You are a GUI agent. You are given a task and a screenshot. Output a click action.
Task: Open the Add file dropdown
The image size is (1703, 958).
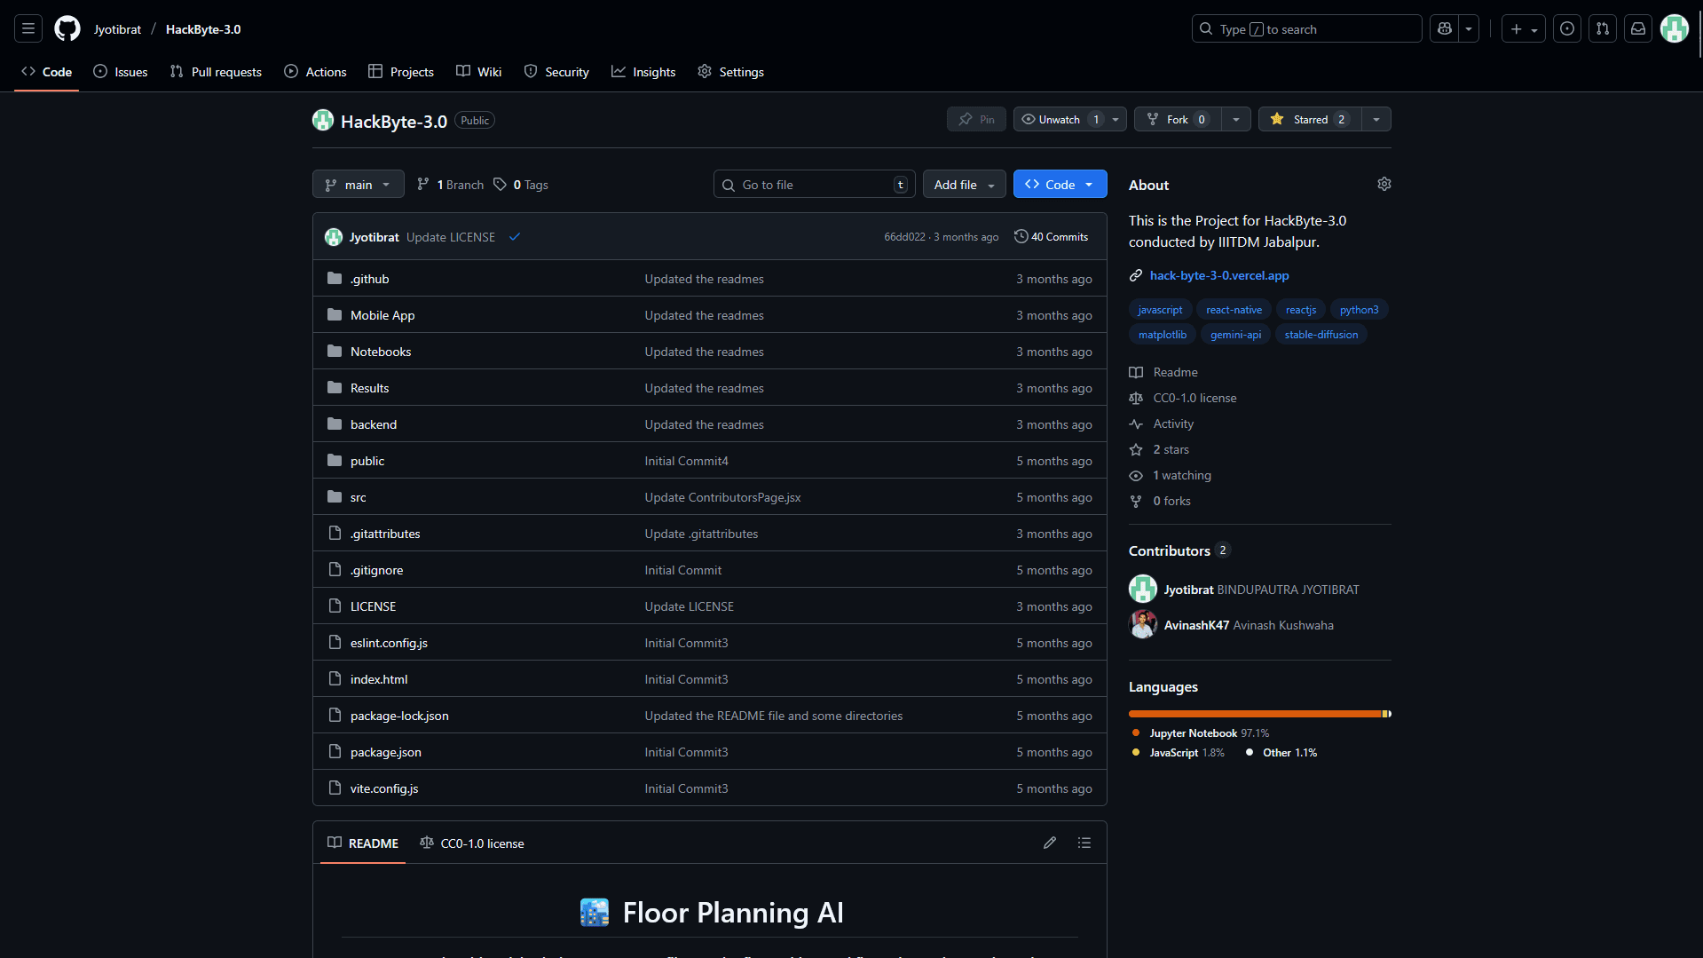pos(964,185)
